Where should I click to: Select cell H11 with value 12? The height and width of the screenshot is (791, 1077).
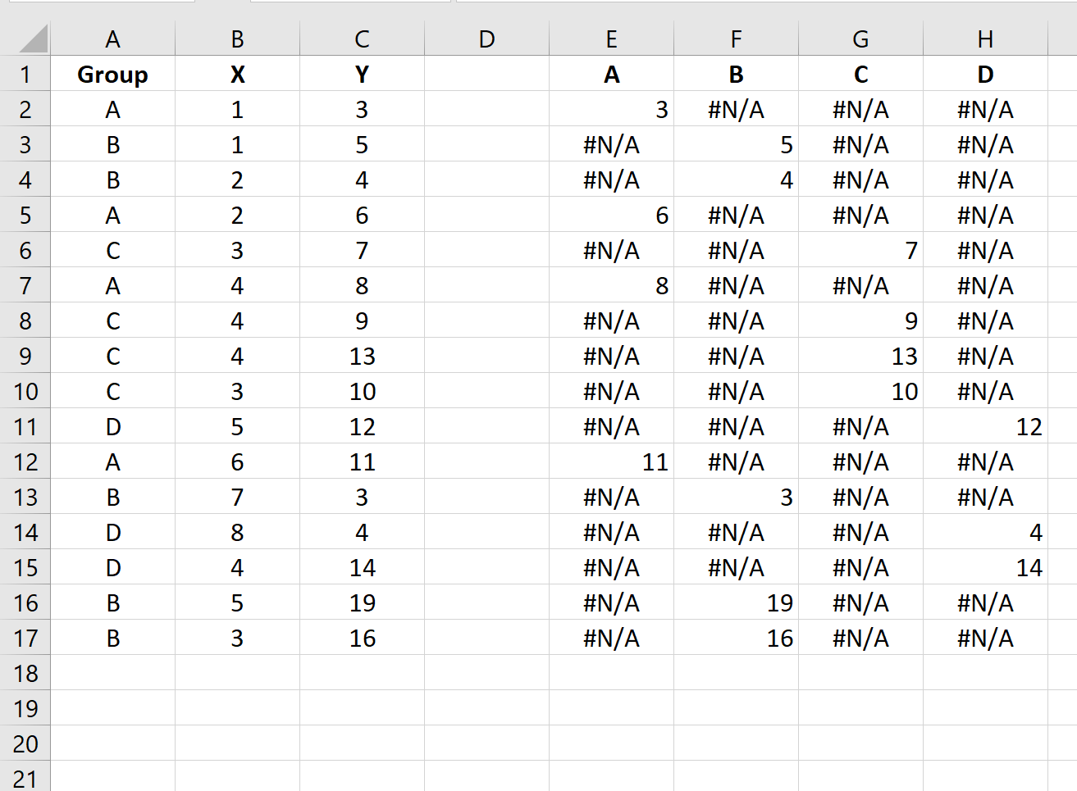[x=985, y=426]
